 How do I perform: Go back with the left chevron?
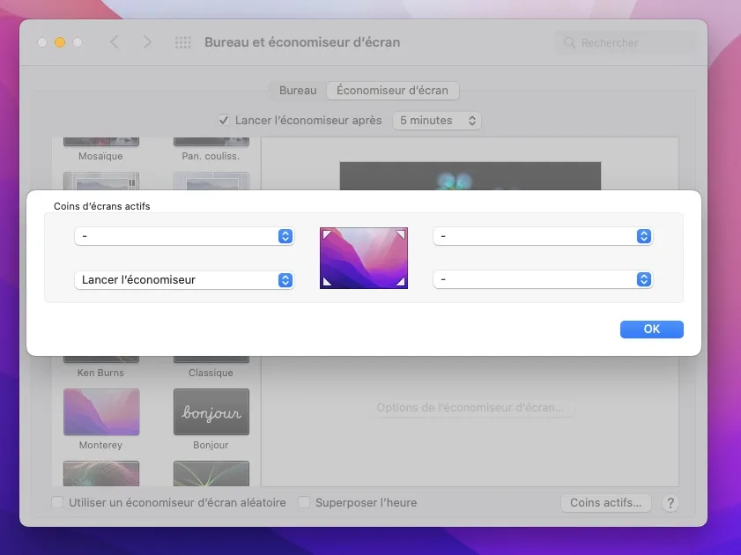pos(115,42)
